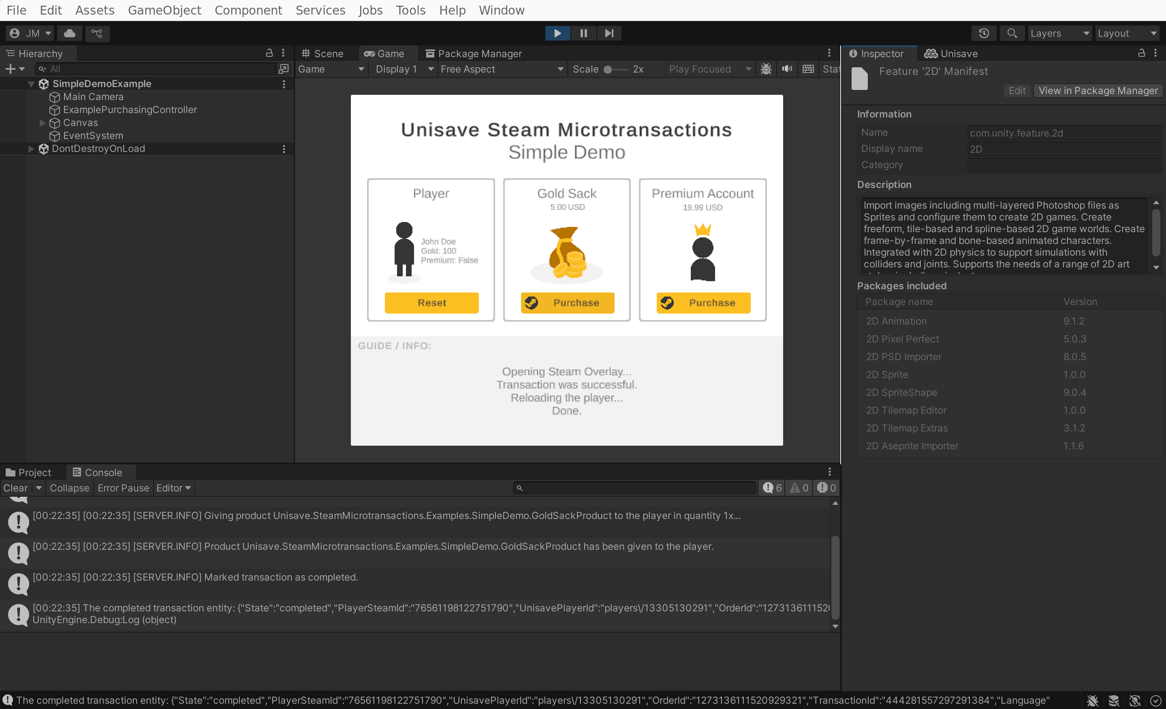Open DontDestroyOnLoad options menu

tap(284, 149)
